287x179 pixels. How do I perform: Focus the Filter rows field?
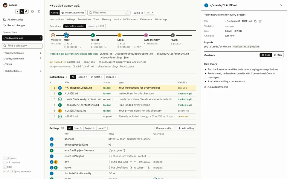pos(109,13)
